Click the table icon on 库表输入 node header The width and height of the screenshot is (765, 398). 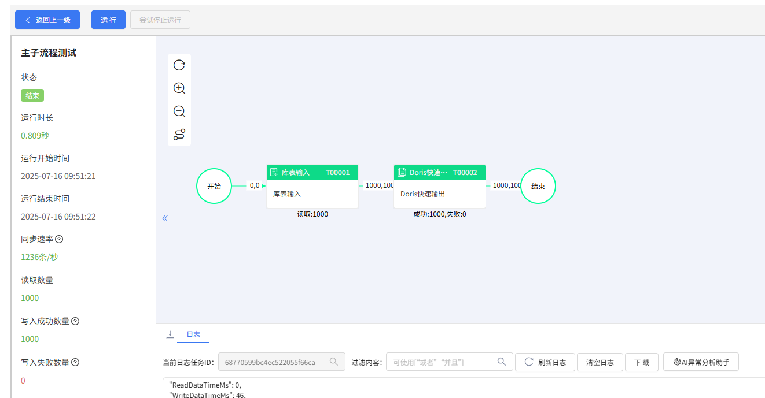coord(273,171)
